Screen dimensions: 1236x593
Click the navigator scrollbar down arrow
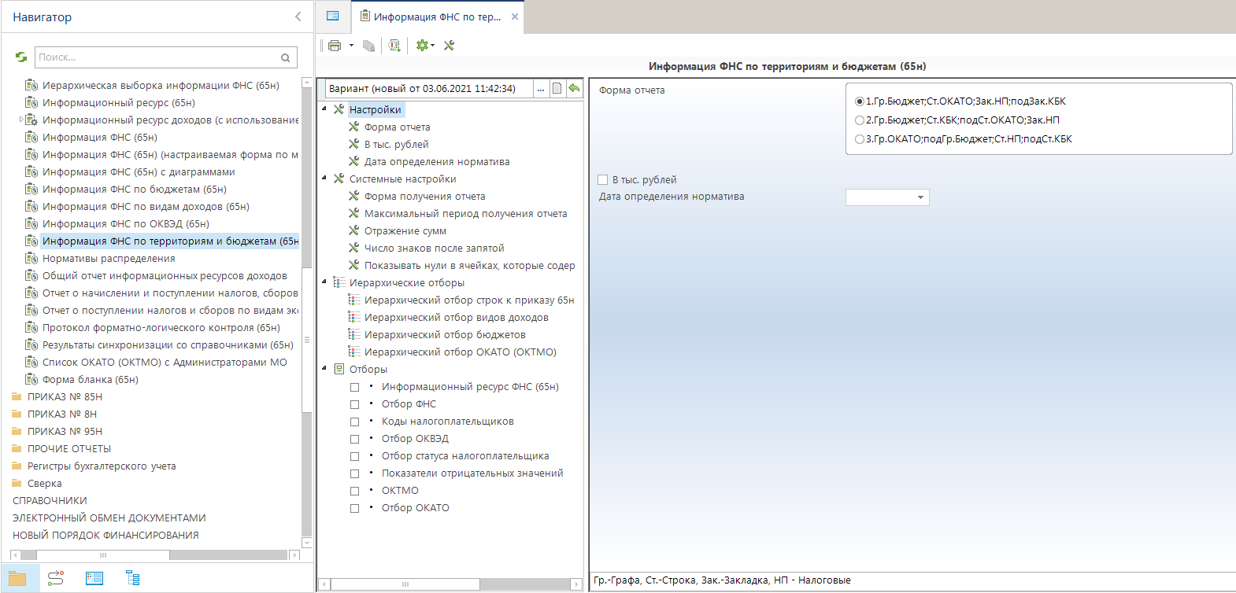tap(307, 543)
